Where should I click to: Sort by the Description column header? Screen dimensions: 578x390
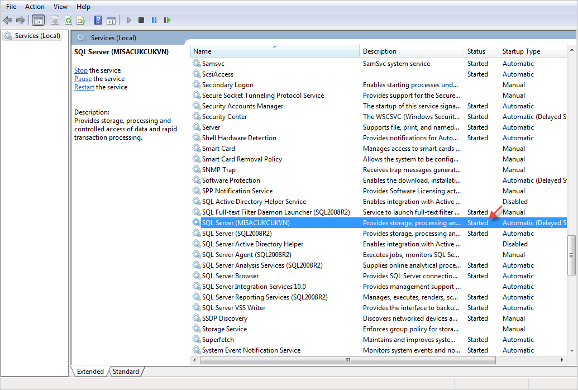412,51
